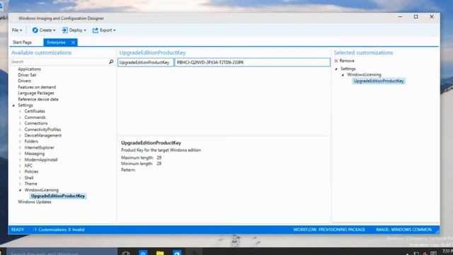453x255 pixels.
Task: Close the Enterprise tab
Action: coord(73,42)
